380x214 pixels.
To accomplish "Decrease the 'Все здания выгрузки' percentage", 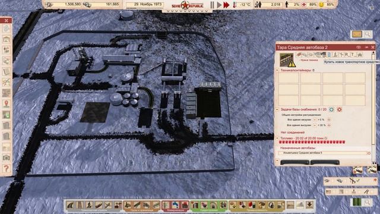I will tap(315, 125).
